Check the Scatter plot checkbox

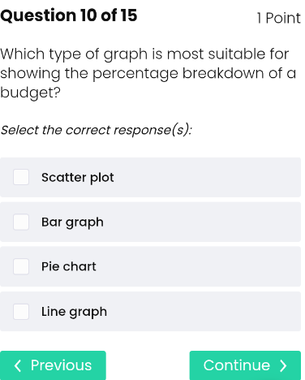click(x=21, y=177)
